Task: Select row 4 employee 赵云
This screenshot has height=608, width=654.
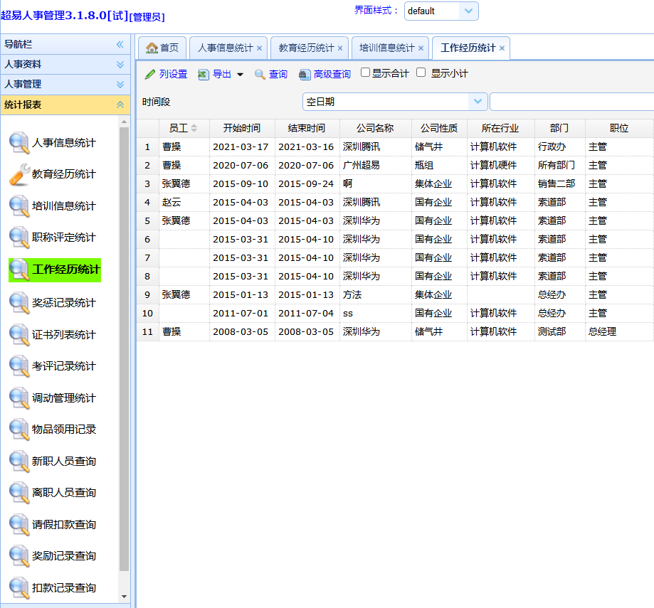Action: 172,203
